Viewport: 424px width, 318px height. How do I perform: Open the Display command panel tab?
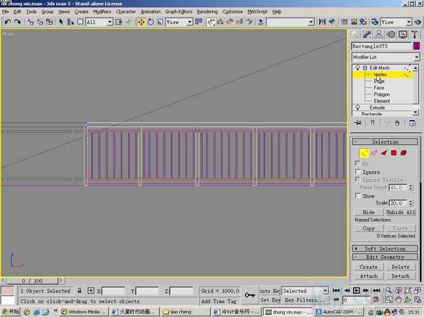(403, 35)
